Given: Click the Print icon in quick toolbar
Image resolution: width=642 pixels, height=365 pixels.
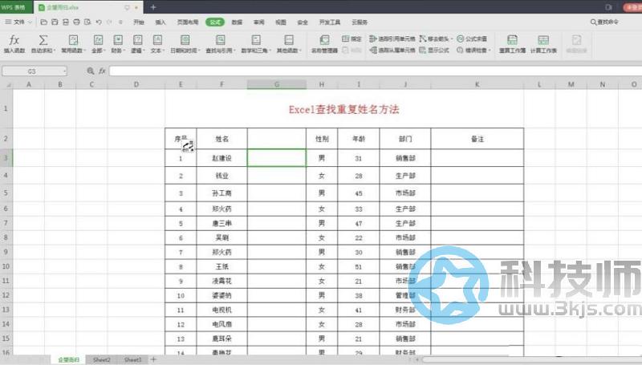Looking at the screenshot, I should tap(76, 22).
